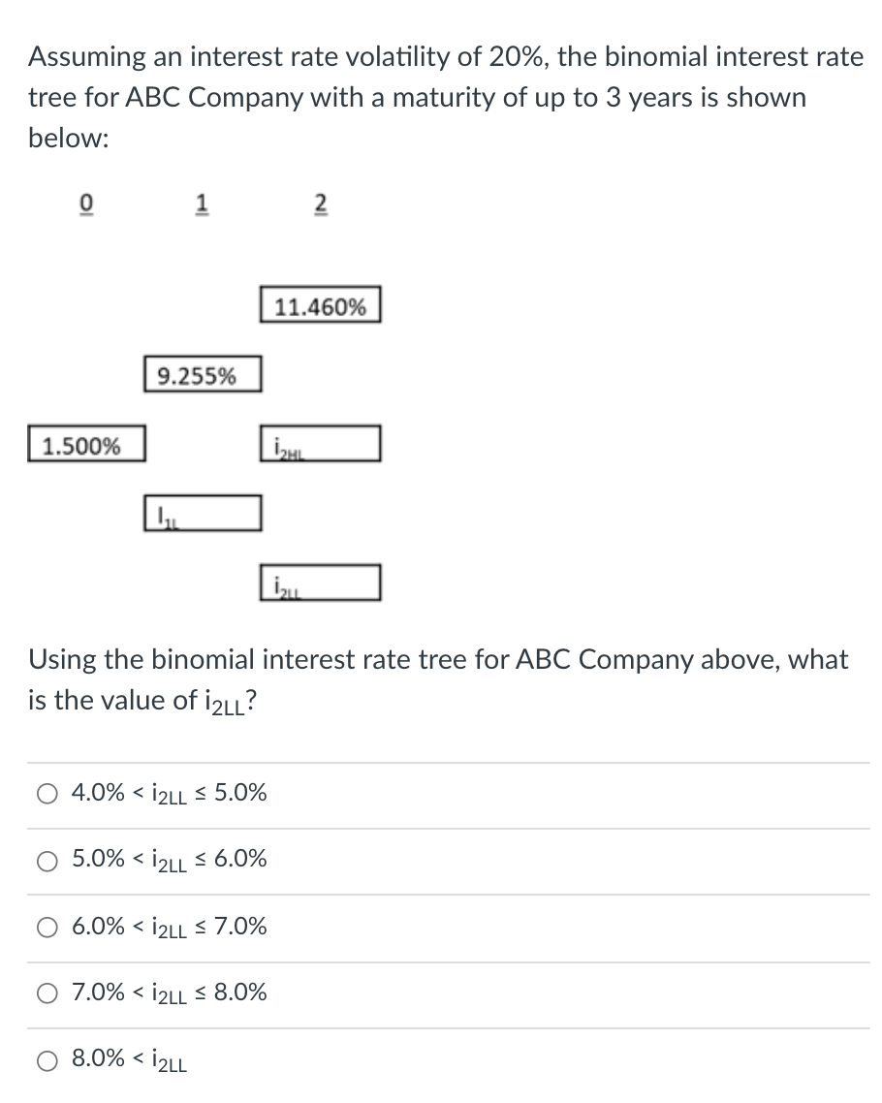Click the 11.460% rate box in the tree
The height and width of the screenshot is (1103, 882).
pos(321,305)
